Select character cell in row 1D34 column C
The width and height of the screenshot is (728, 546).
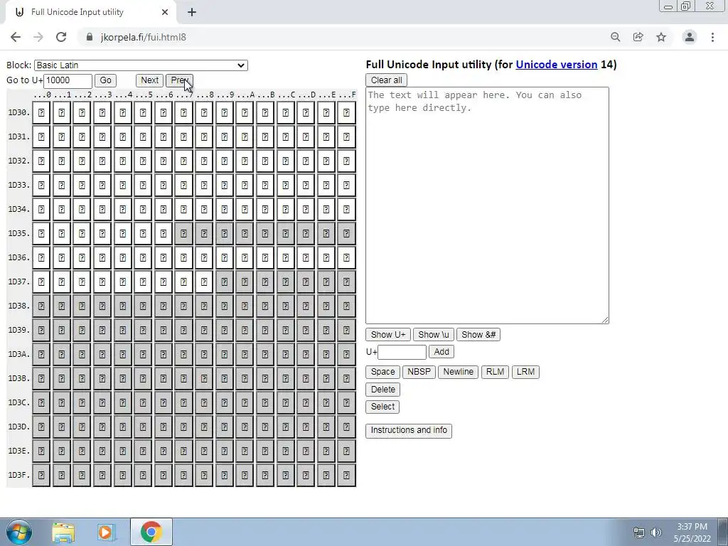tap(286, 210)
